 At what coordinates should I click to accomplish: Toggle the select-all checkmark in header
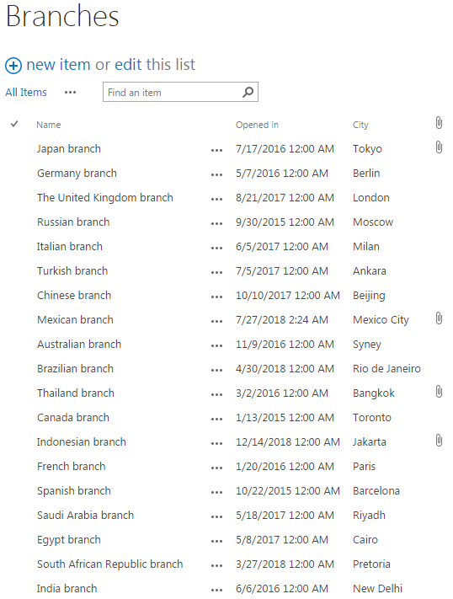(14, 124)
